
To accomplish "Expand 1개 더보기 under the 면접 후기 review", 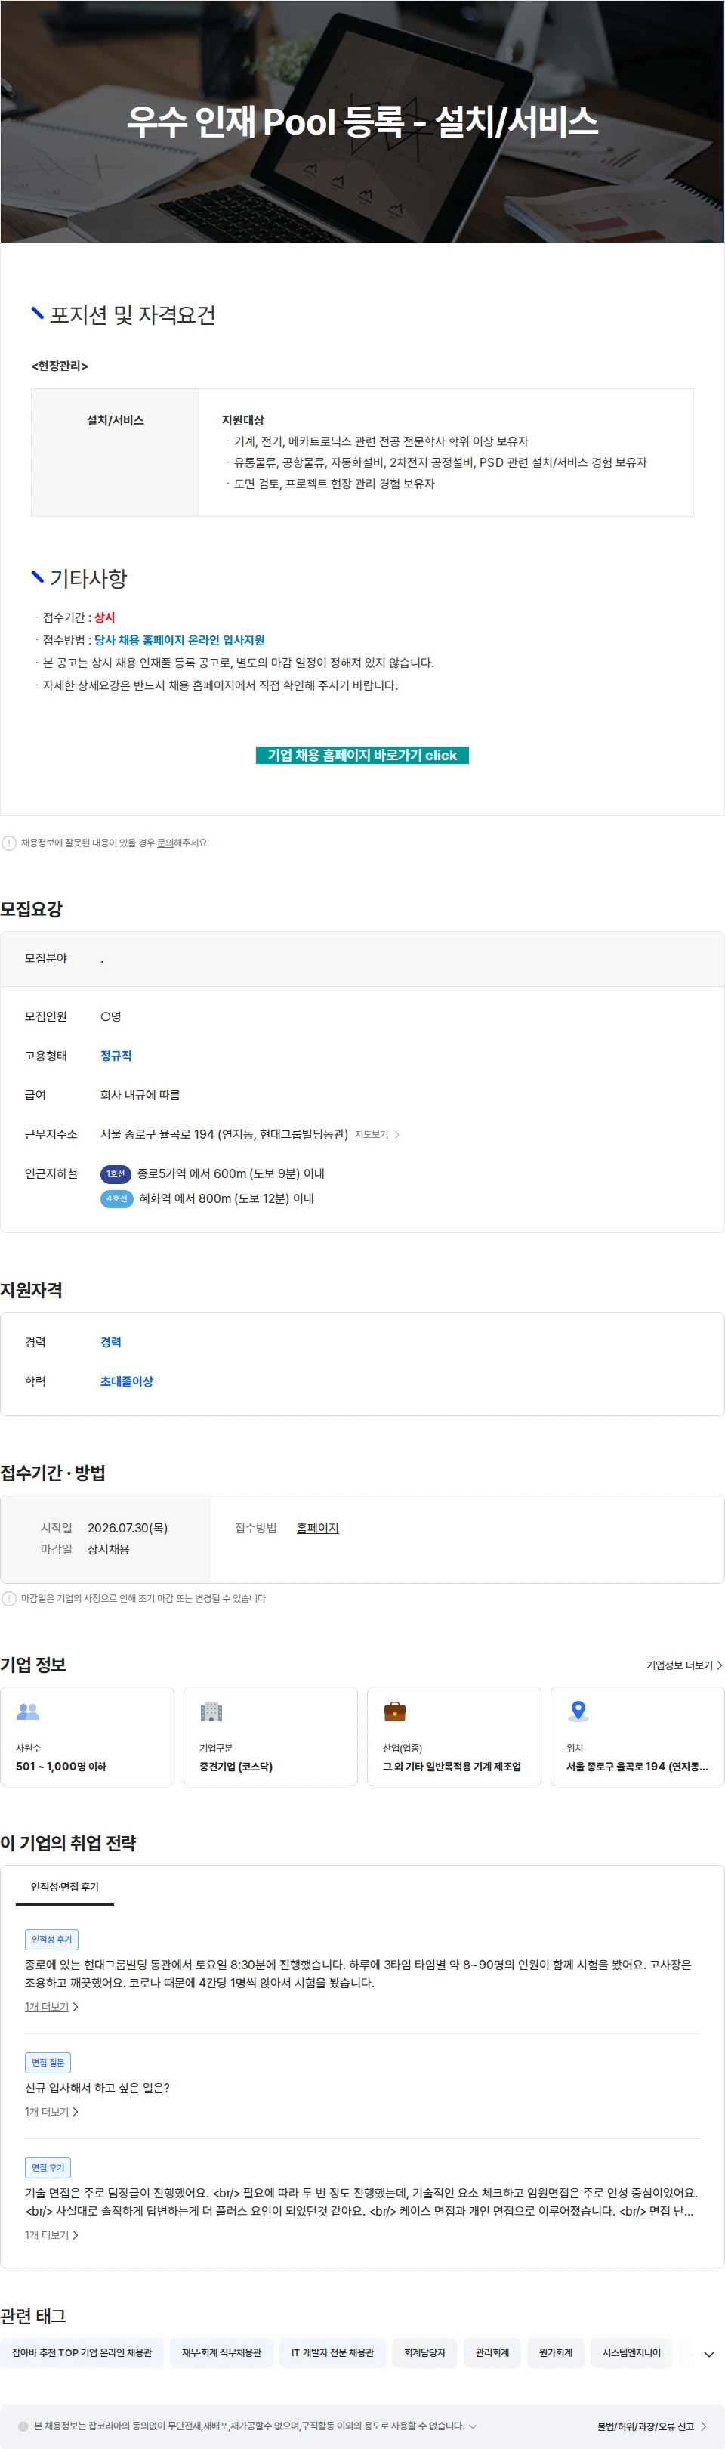I will point(51,2235).
